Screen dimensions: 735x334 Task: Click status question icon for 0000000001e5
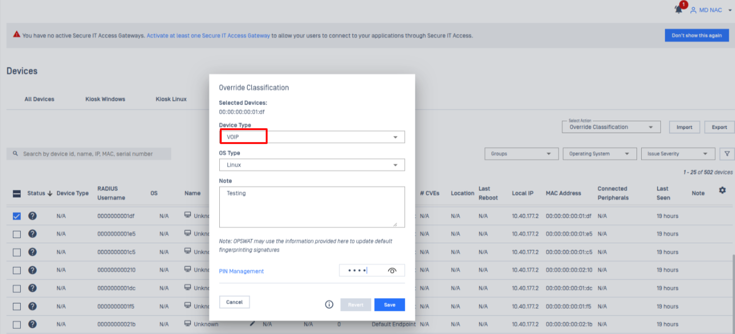point(32,234)
